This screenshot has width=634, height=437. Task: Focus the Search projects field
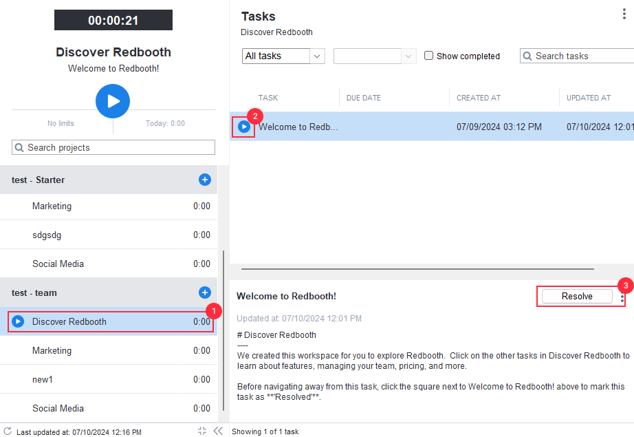[x=113, y=148]
